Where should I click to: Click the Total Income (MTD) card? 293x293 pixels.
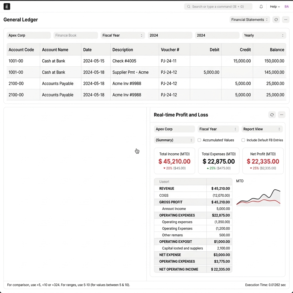174,161
